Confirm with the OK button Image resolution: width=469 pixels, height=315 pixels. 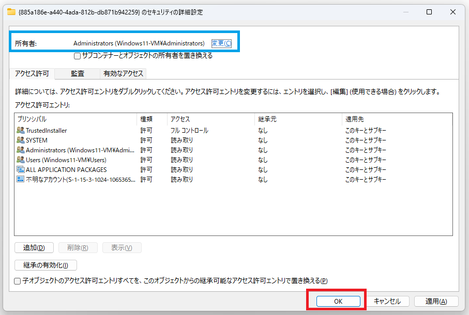(338, 301)
